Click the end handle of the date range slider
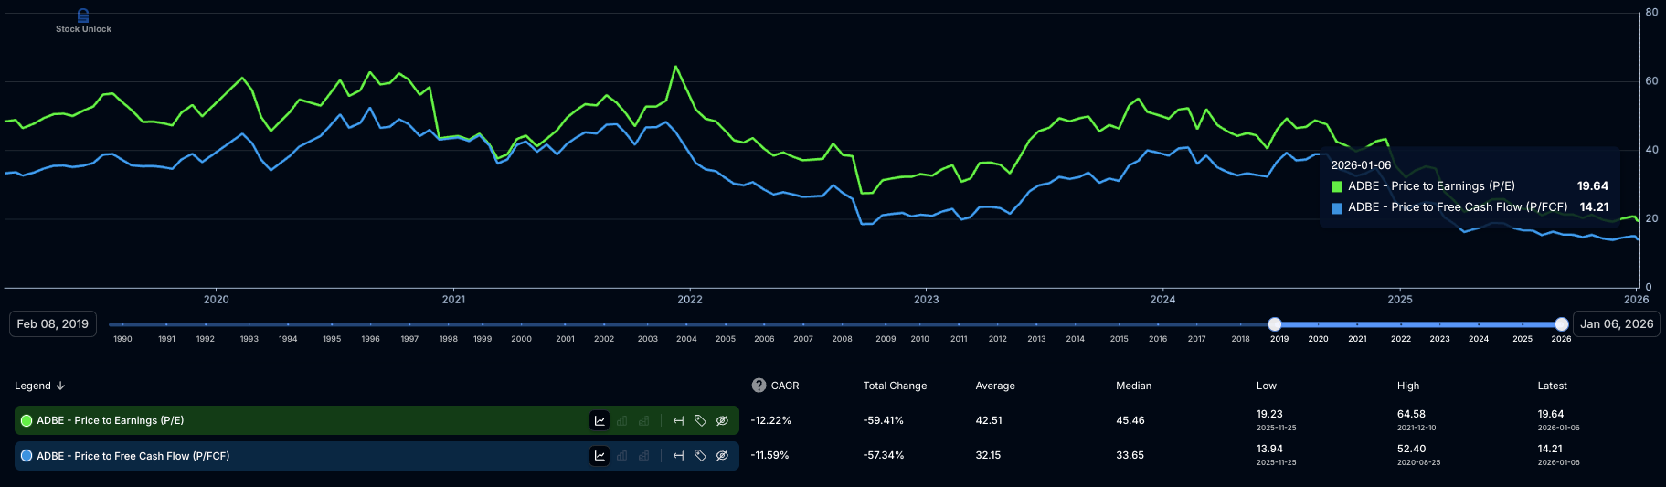Screen dimensions: 1666x487 tap(1562, 324)
